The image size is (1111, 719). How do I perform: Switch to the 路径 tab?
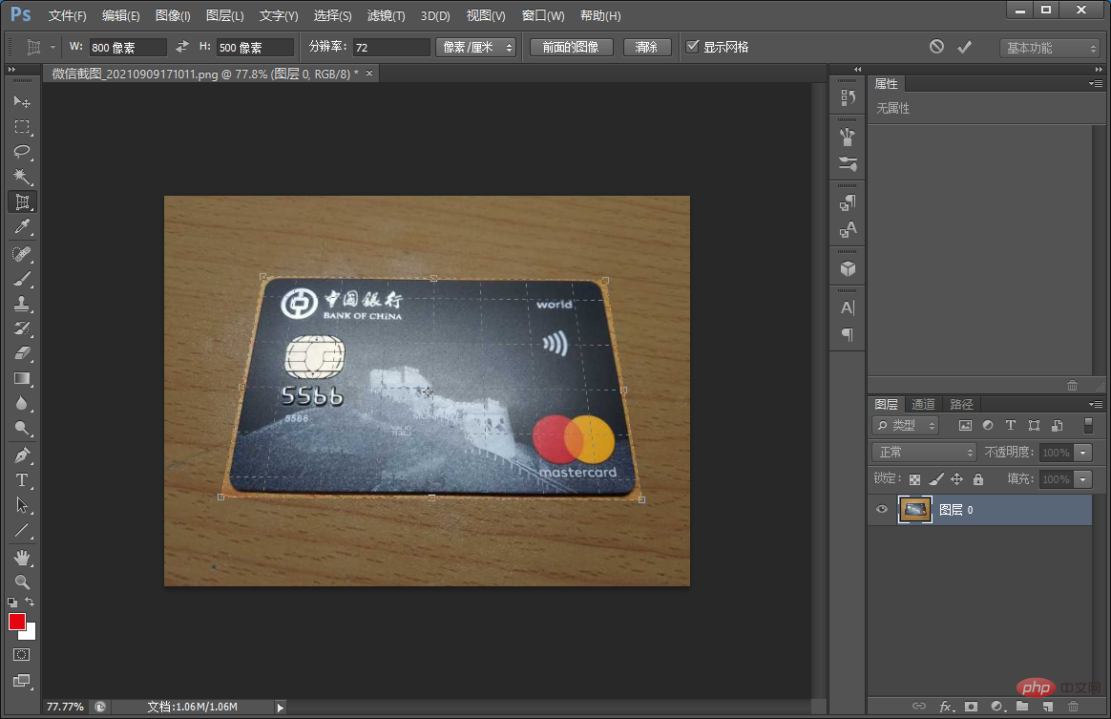pyautogui.click(x=961, y=404)
